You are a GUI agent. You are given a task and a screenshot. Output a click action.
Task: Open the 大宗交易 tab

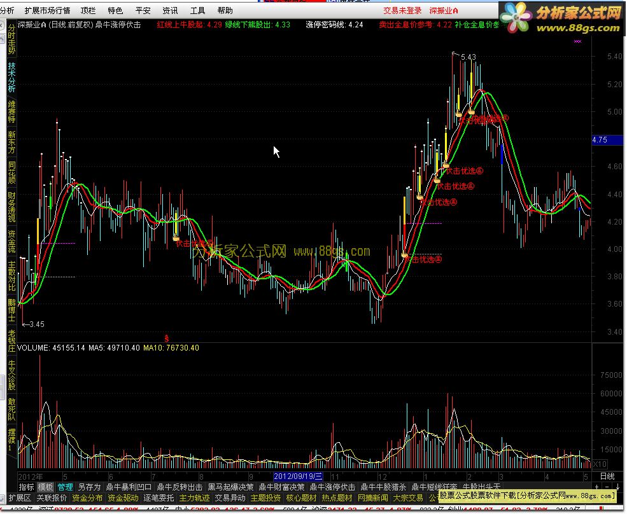tap(408, 498)
